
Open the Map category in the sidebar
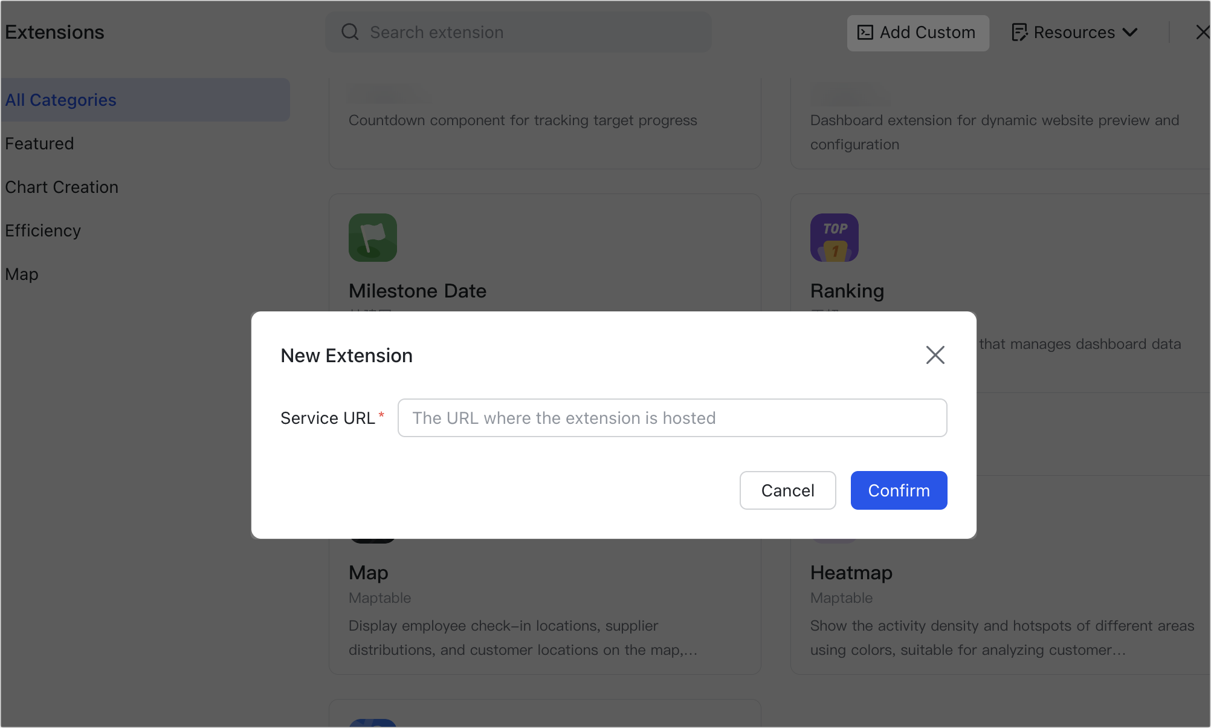click(x=21, y=274)
